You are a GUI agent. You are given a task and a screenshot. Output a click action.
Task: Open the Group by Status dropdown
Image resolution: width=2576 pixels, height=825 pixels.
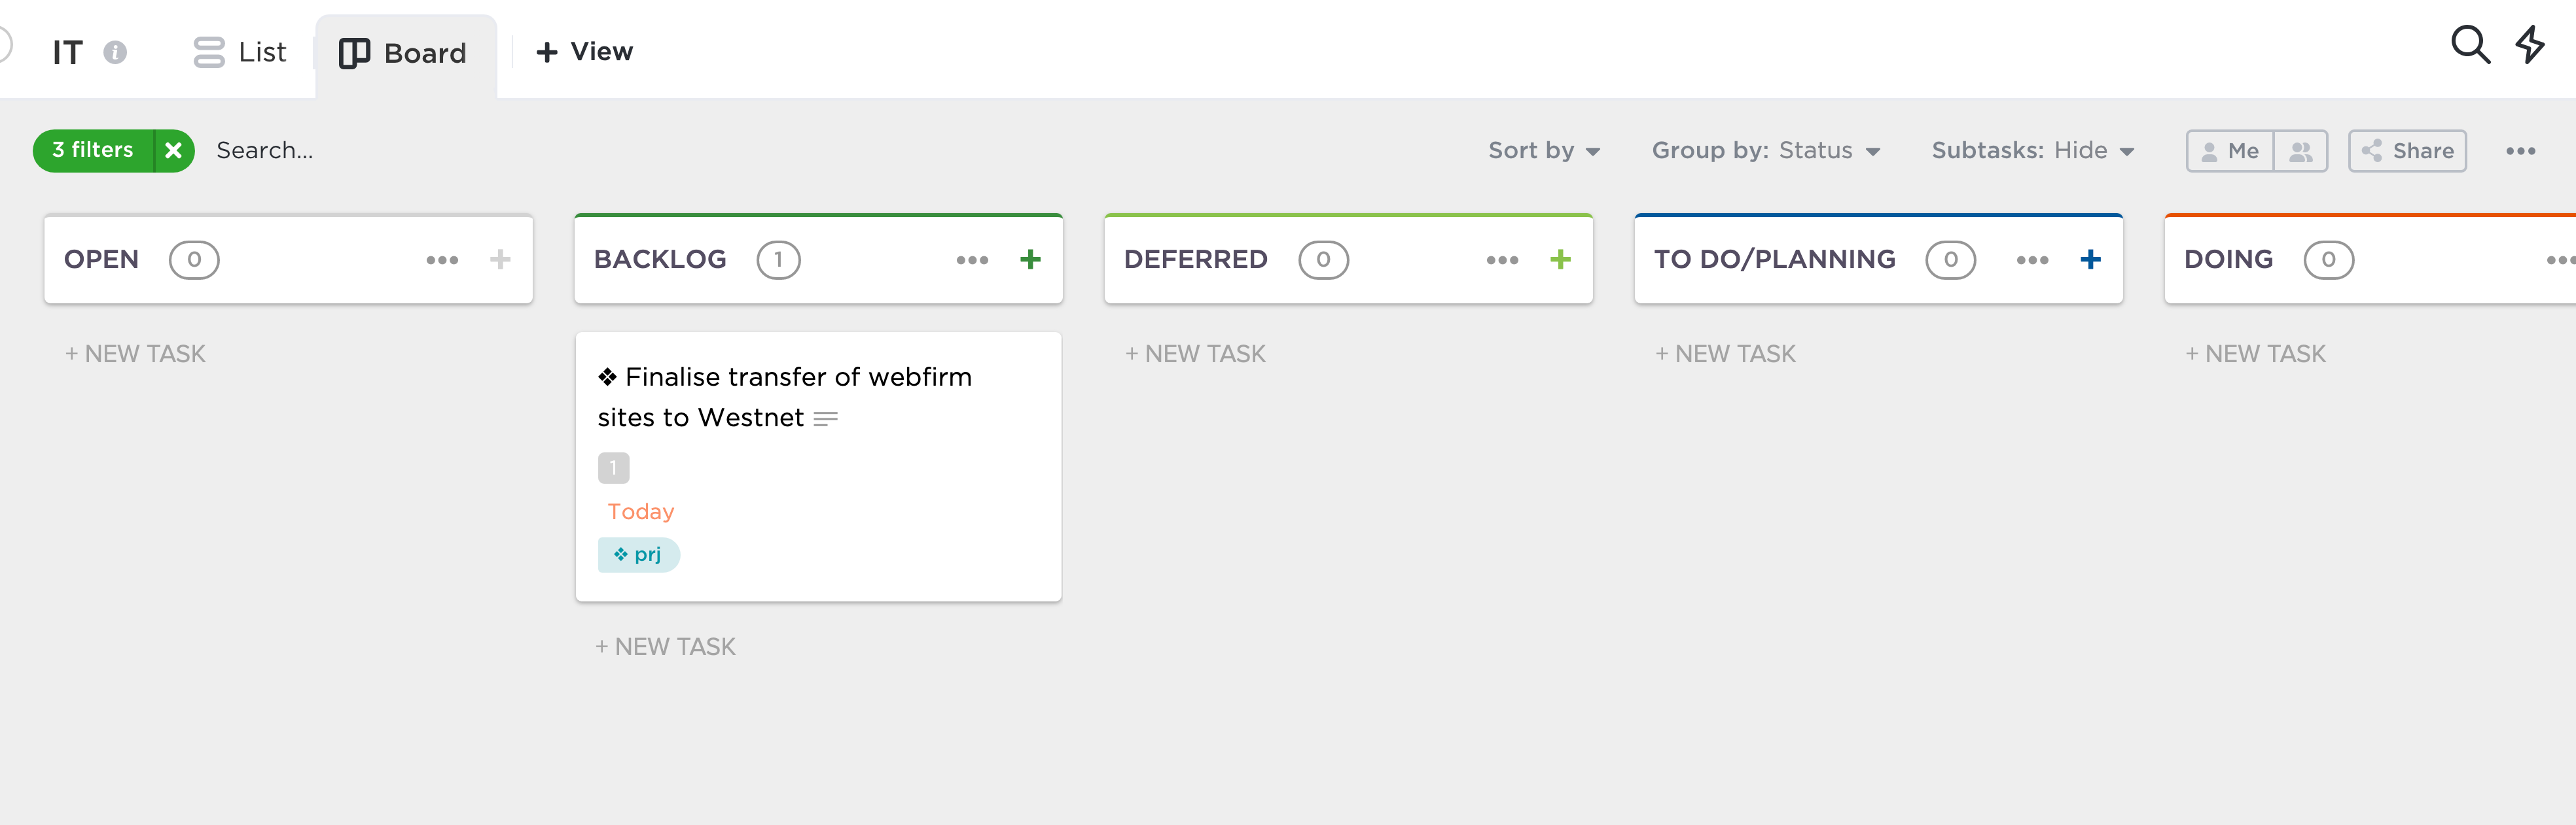point(1766,151)
